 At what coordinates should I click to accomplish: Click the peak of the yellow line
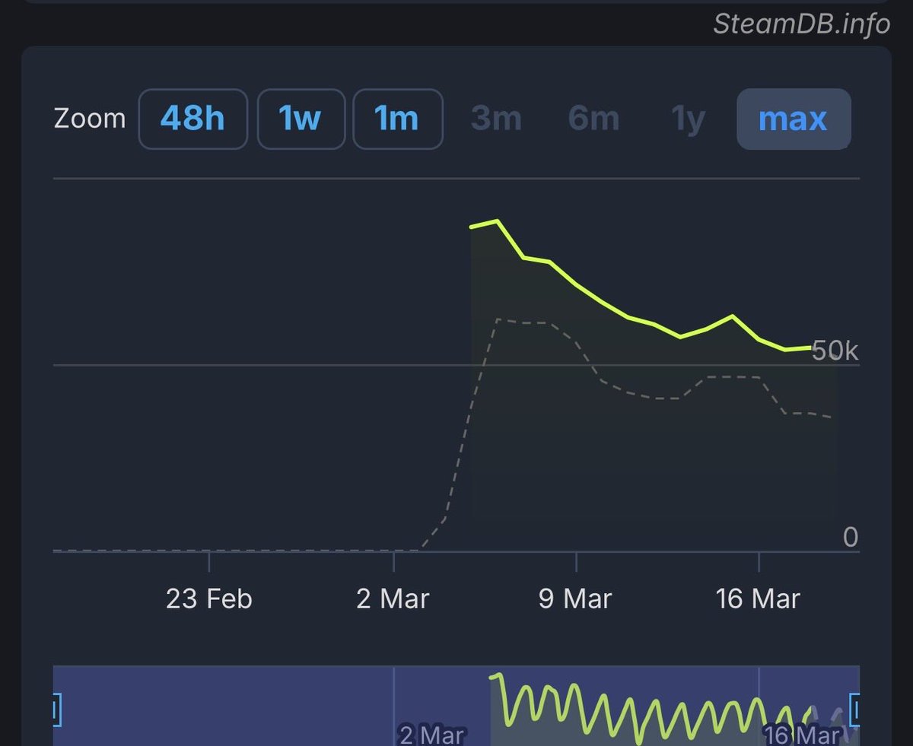pos(496,221)
